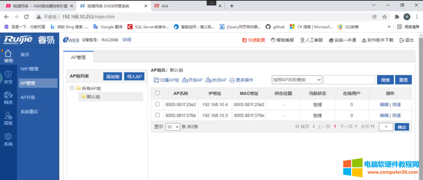Click the 添加组 button
This screenshot has height=180, width=423.
(113, 77)
